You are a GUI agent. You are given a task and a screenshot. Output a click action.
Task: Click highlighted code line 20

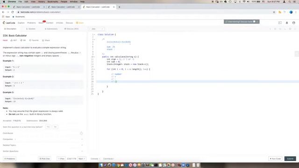(x=197, y=82)
